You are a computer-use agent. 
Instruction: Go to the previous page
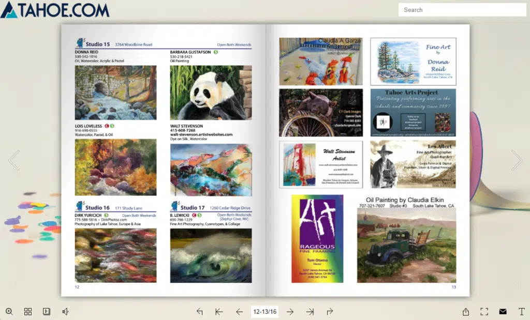point(239,311)
